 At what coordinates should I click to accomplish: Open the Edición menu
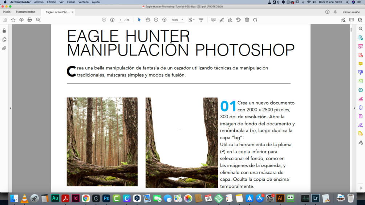tap(52, 2)
